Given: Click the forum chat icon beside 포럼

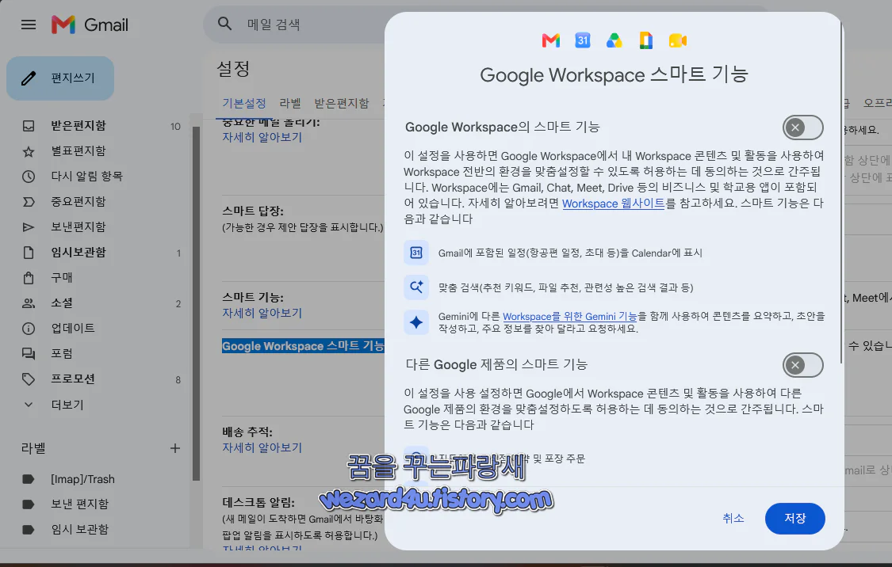Looking at the screenshot, I should pos(29,354).
